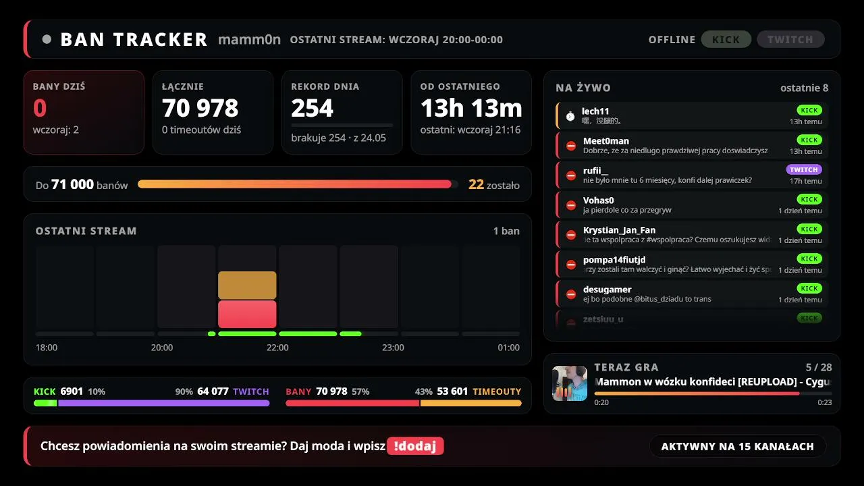
Task: Click the ban icon beside Vohas0
Action: pos(571,205)
